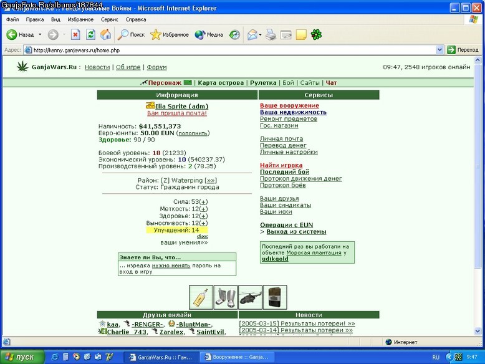Open Избранное favorites star button
485x364 pixels.
tap(169, 35)
